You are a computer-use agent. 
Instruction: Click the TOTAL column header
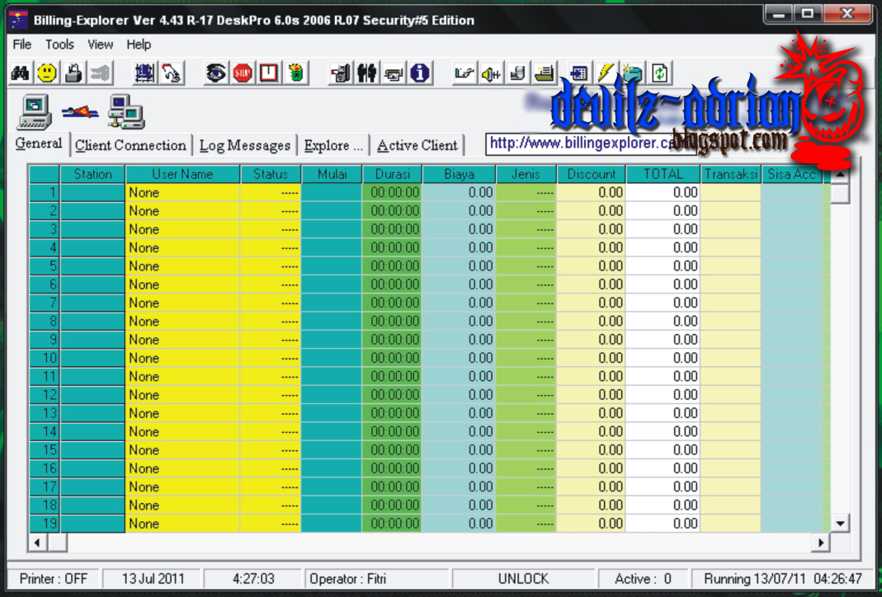[x=663, y=174]
